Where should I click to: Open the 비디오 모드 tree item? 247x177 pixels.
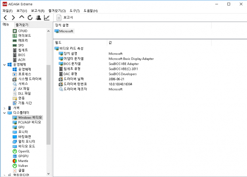click(24, 146)
